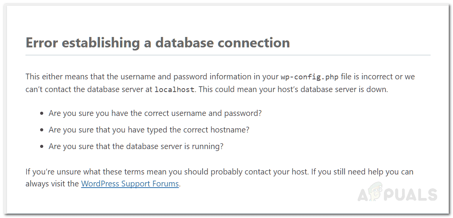Viewport: 453px width, 218px height.
Task: Click the bullet before the correct hostname question
Action: tap(42, 130)
